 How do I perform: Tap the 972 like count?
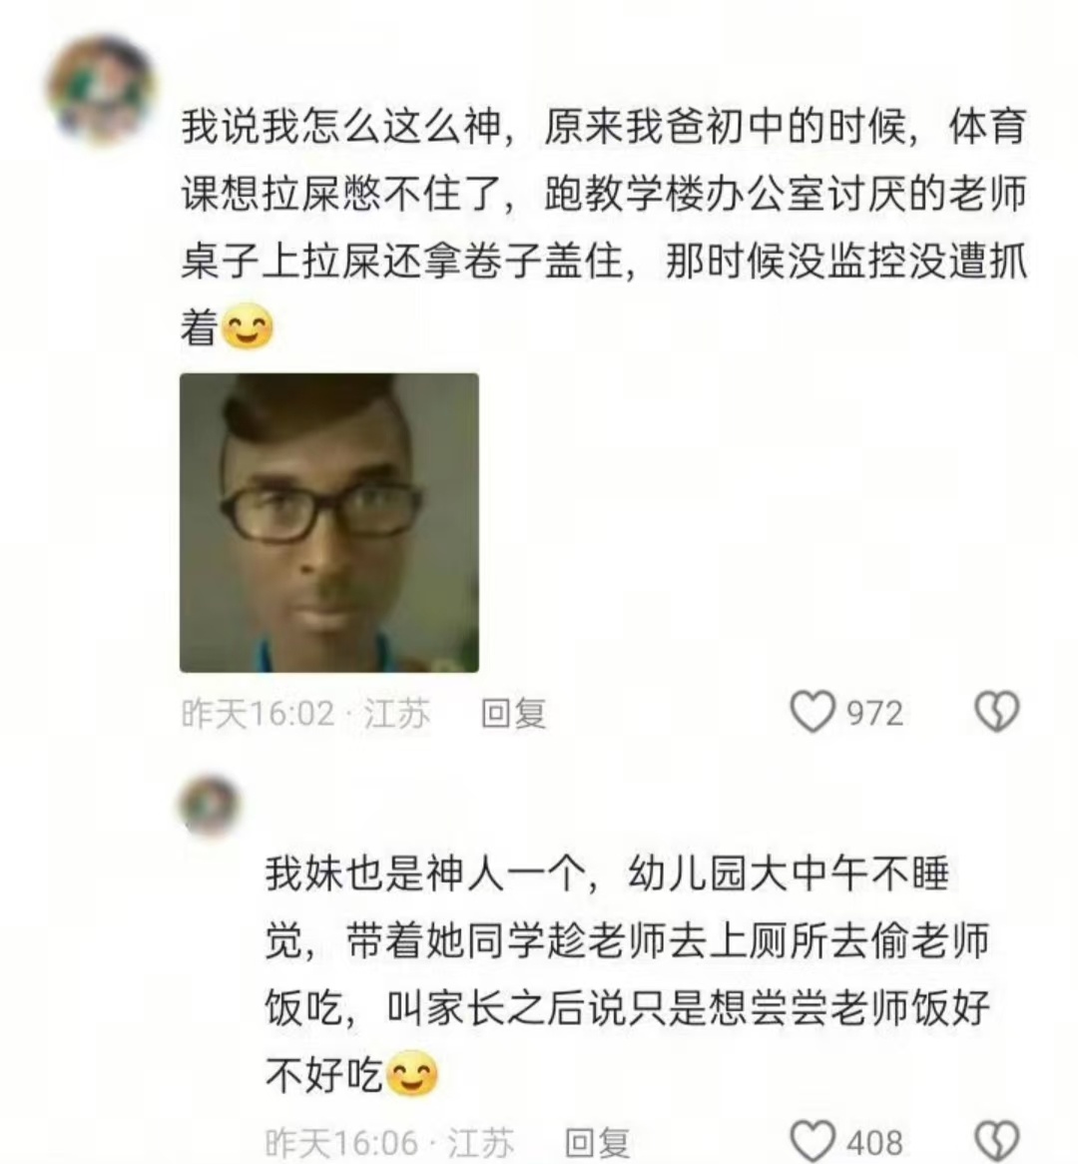(x=875, y=714)
